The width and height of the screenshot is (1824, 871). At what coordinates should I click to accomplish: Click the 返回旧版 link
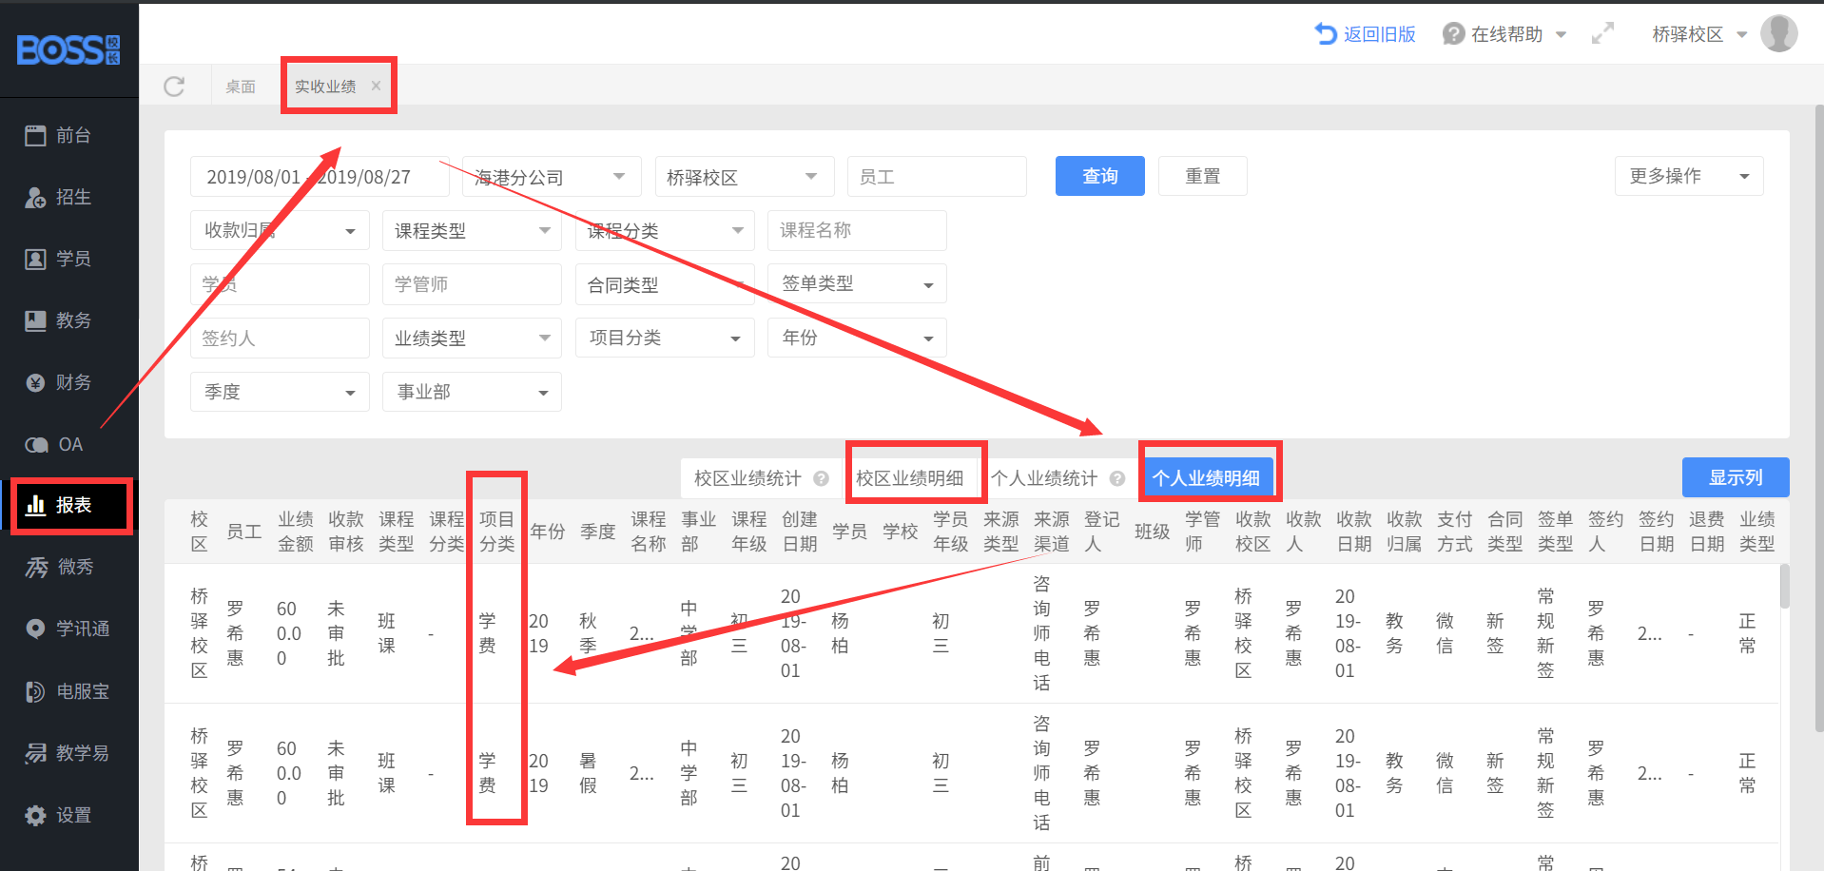pos(1366,34)
